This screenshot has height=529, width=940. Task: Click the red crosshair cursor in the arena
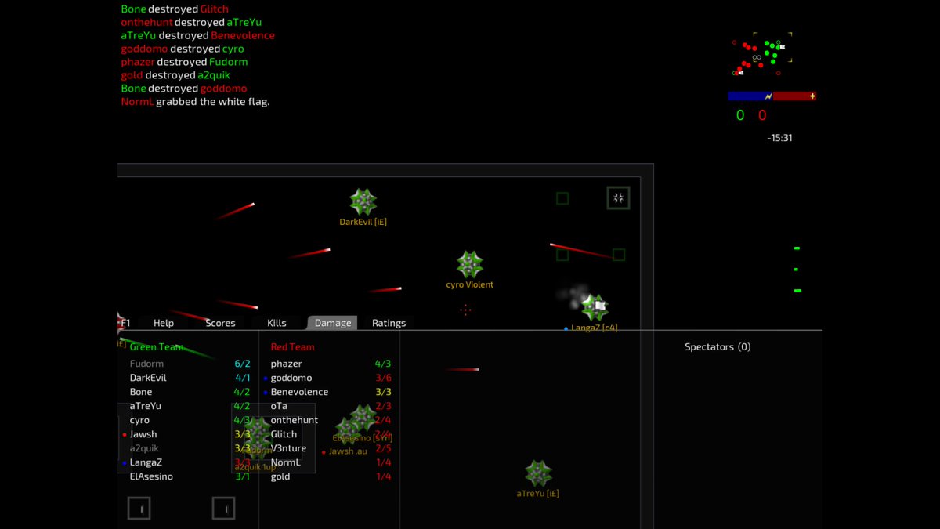(x=465, y=310)
